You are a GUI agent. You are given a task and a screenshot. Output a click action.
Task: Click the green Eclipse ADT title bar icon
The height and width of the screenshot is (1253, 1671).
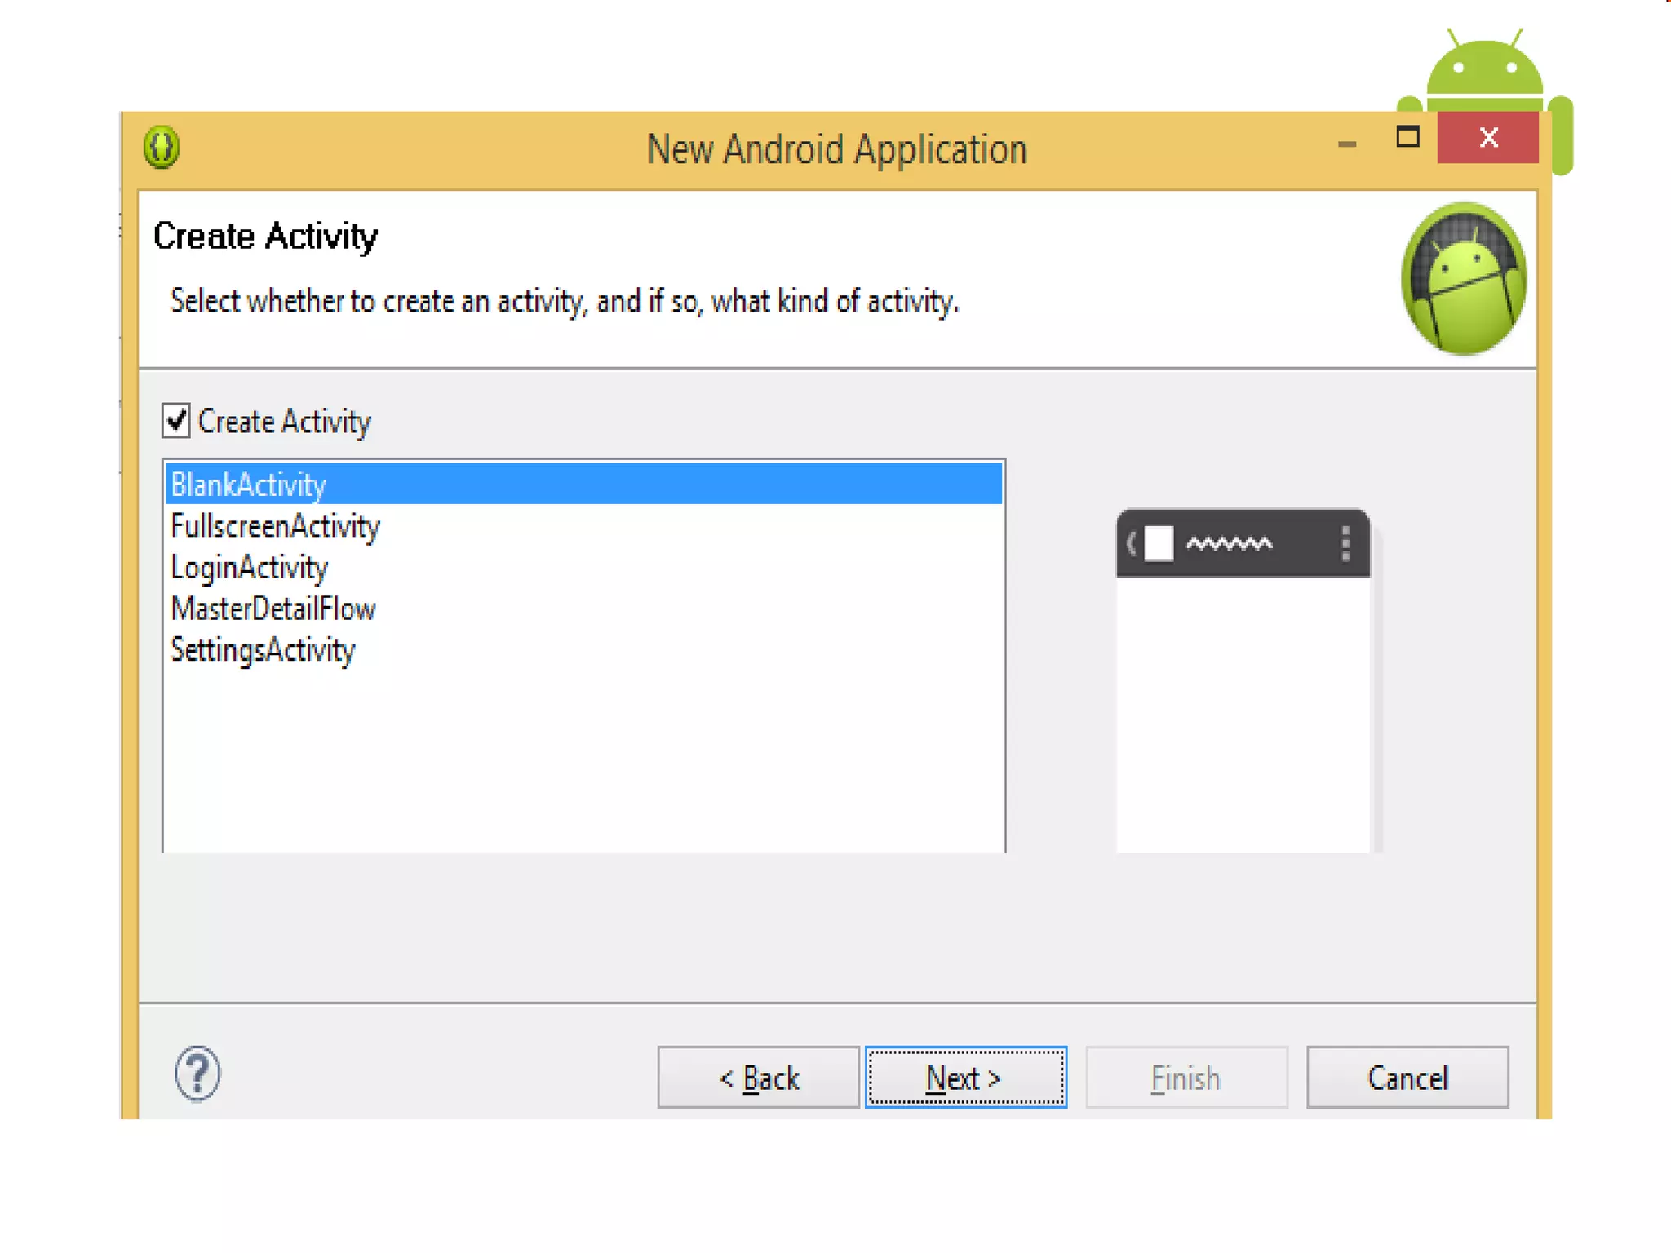[162, 148]
